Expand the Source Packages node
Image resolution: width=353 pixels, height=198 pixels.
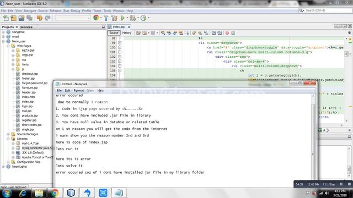(8, 134)
